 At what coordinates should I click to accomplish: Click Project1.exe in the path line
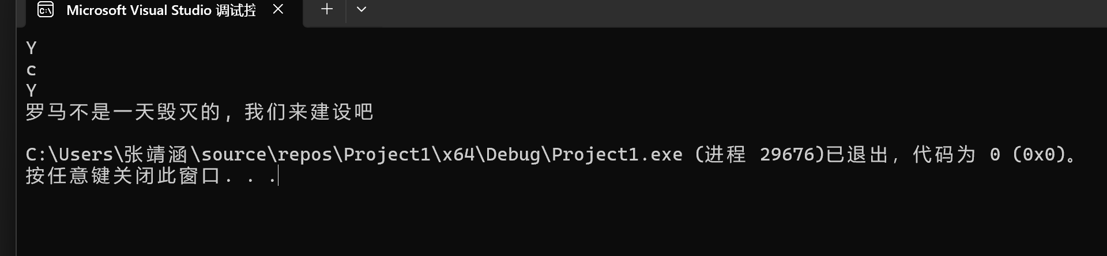coord(617,154)
